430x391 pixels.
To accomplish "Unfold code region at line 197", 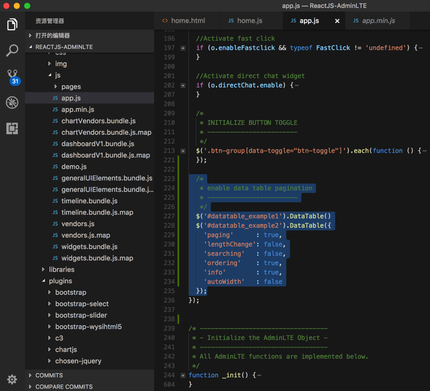I will click(183, 48).
